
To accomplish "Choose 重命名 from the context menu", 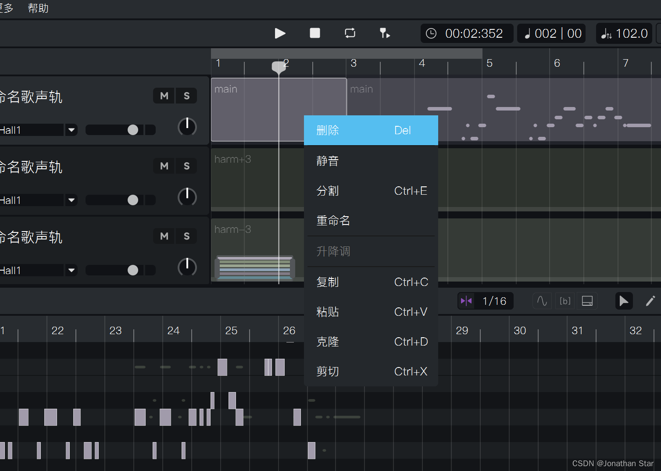I will click(371, 221).
